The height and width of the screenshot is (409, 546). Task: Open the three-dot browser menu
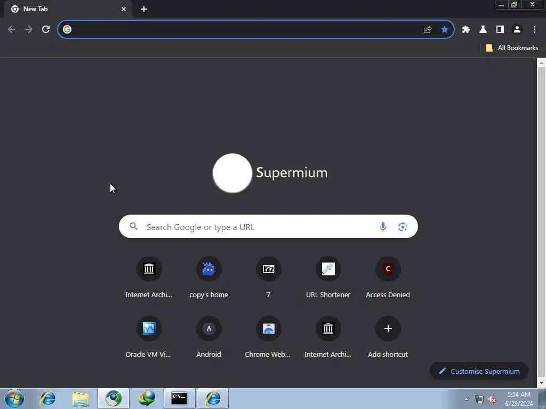pos(534,30)
